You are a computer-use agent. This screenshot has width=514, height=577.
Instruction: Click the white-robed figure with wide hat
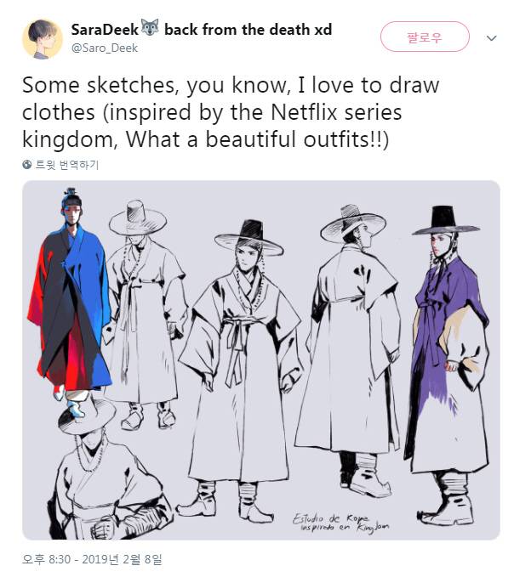pyautogui.click(x=145, y=313)
